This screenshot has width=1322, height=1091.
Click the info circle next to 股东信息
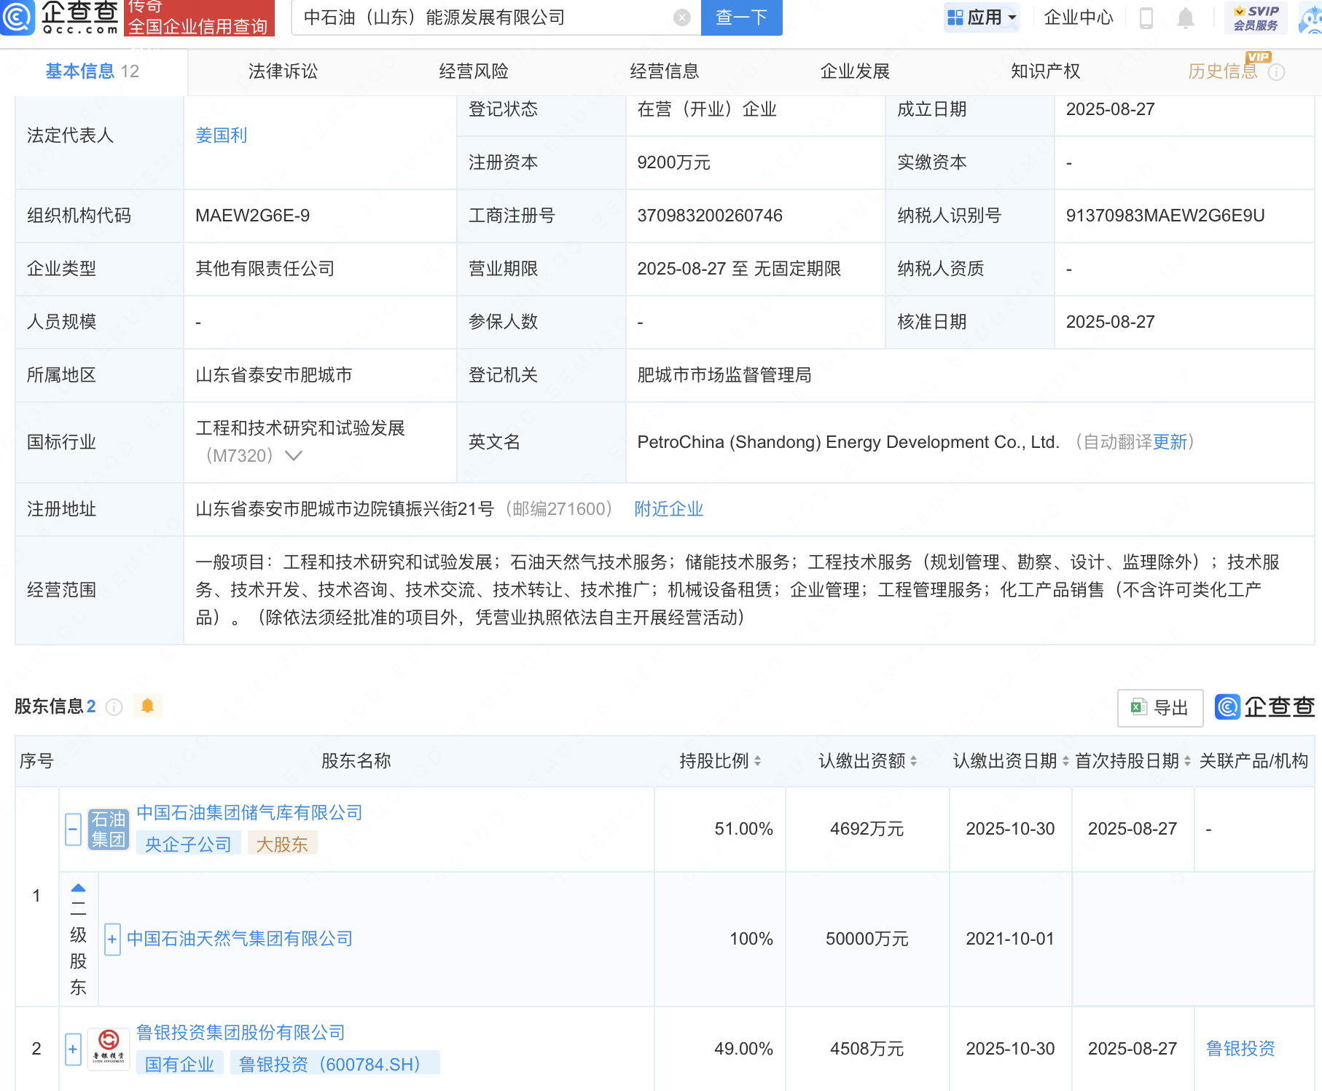click(114, 706)
